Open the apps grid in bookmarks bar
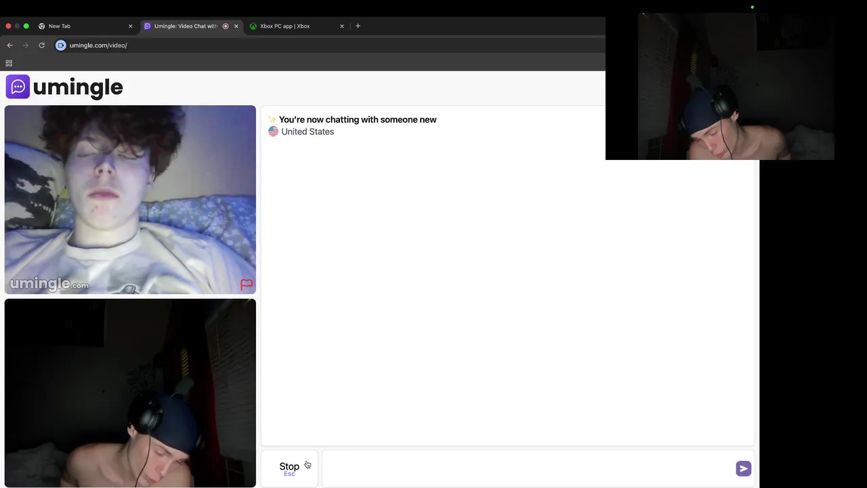The image size is (867, 488). point(9,63)
